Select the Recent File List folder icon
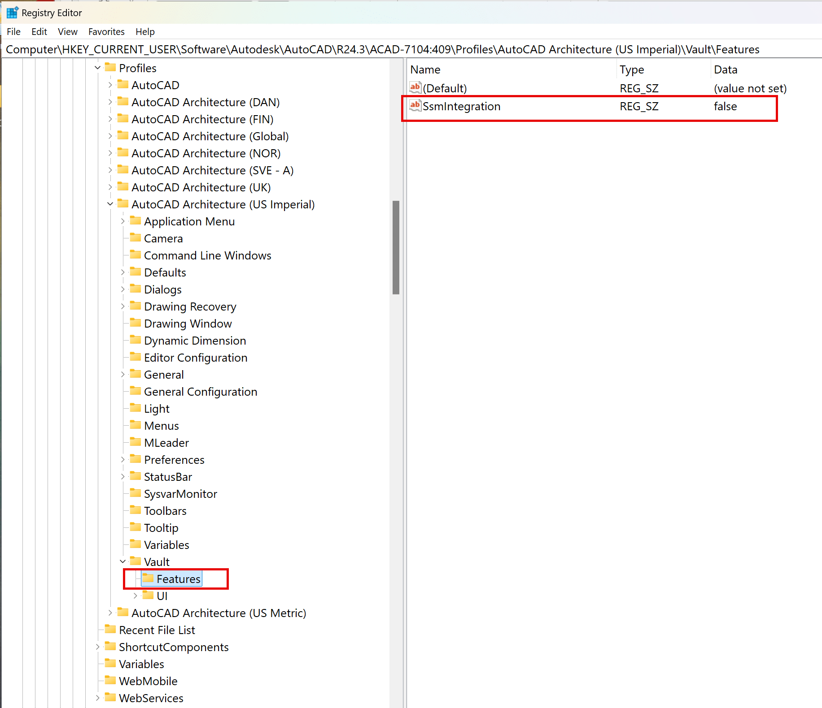The height and width of the screenshot is (708, 822). (110, 629)
